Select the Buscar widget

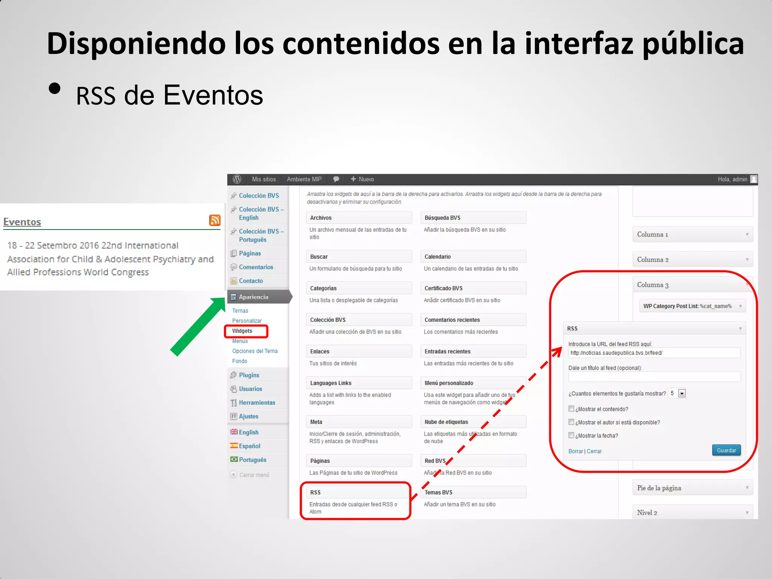359,256
